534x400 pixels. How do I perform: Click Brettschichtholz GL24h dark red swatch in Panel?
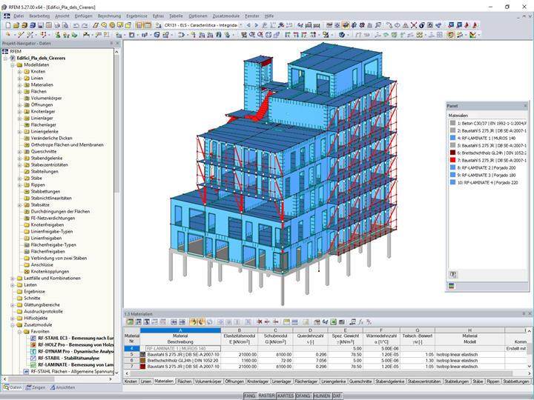[452, 153]
